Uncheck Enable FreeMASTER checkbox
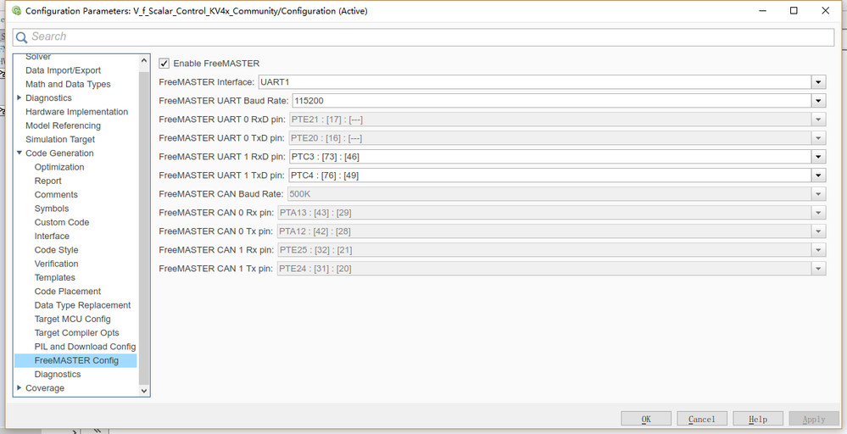Viewport: 847px width, 434px height. [164, 64]
